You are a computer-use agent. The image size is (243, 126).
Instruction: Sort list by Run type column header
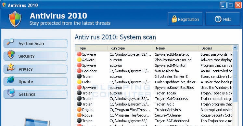130,48
